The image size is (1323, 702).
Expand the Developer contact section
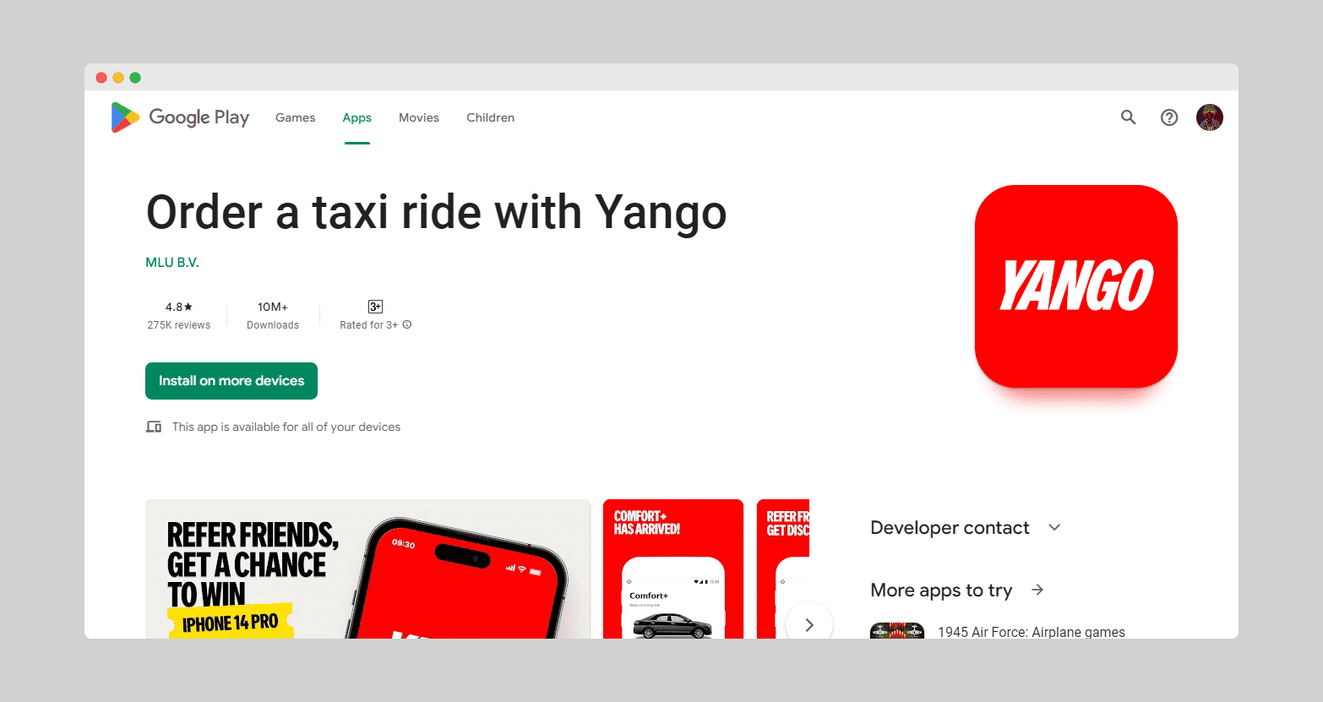coord(1054,527)
